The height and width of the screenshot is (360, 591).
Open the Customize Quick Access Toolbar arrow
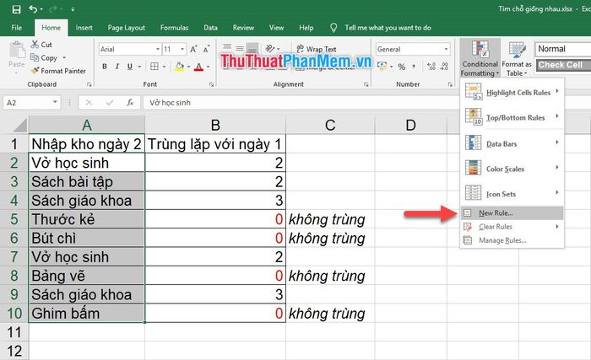pyautogui.click(x=73, y=9)
